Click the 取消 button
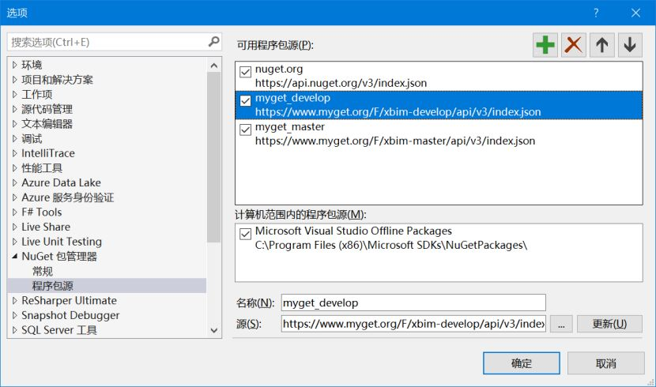Viewport: 656px width, 387px height. point(605,363)
